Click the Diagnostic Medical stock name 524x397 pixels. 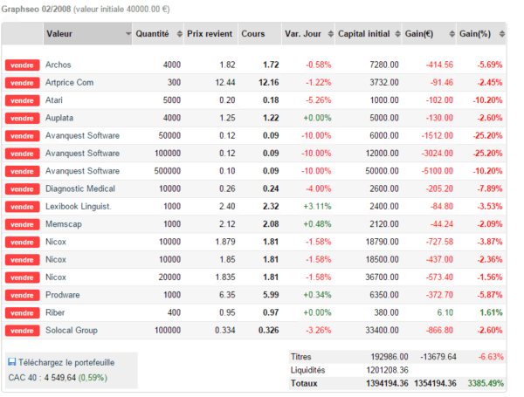click(x=80, y=188)
